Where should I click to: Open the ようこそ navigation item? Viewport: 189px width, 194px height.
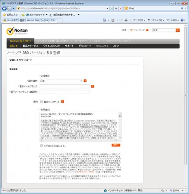point(14,46)
